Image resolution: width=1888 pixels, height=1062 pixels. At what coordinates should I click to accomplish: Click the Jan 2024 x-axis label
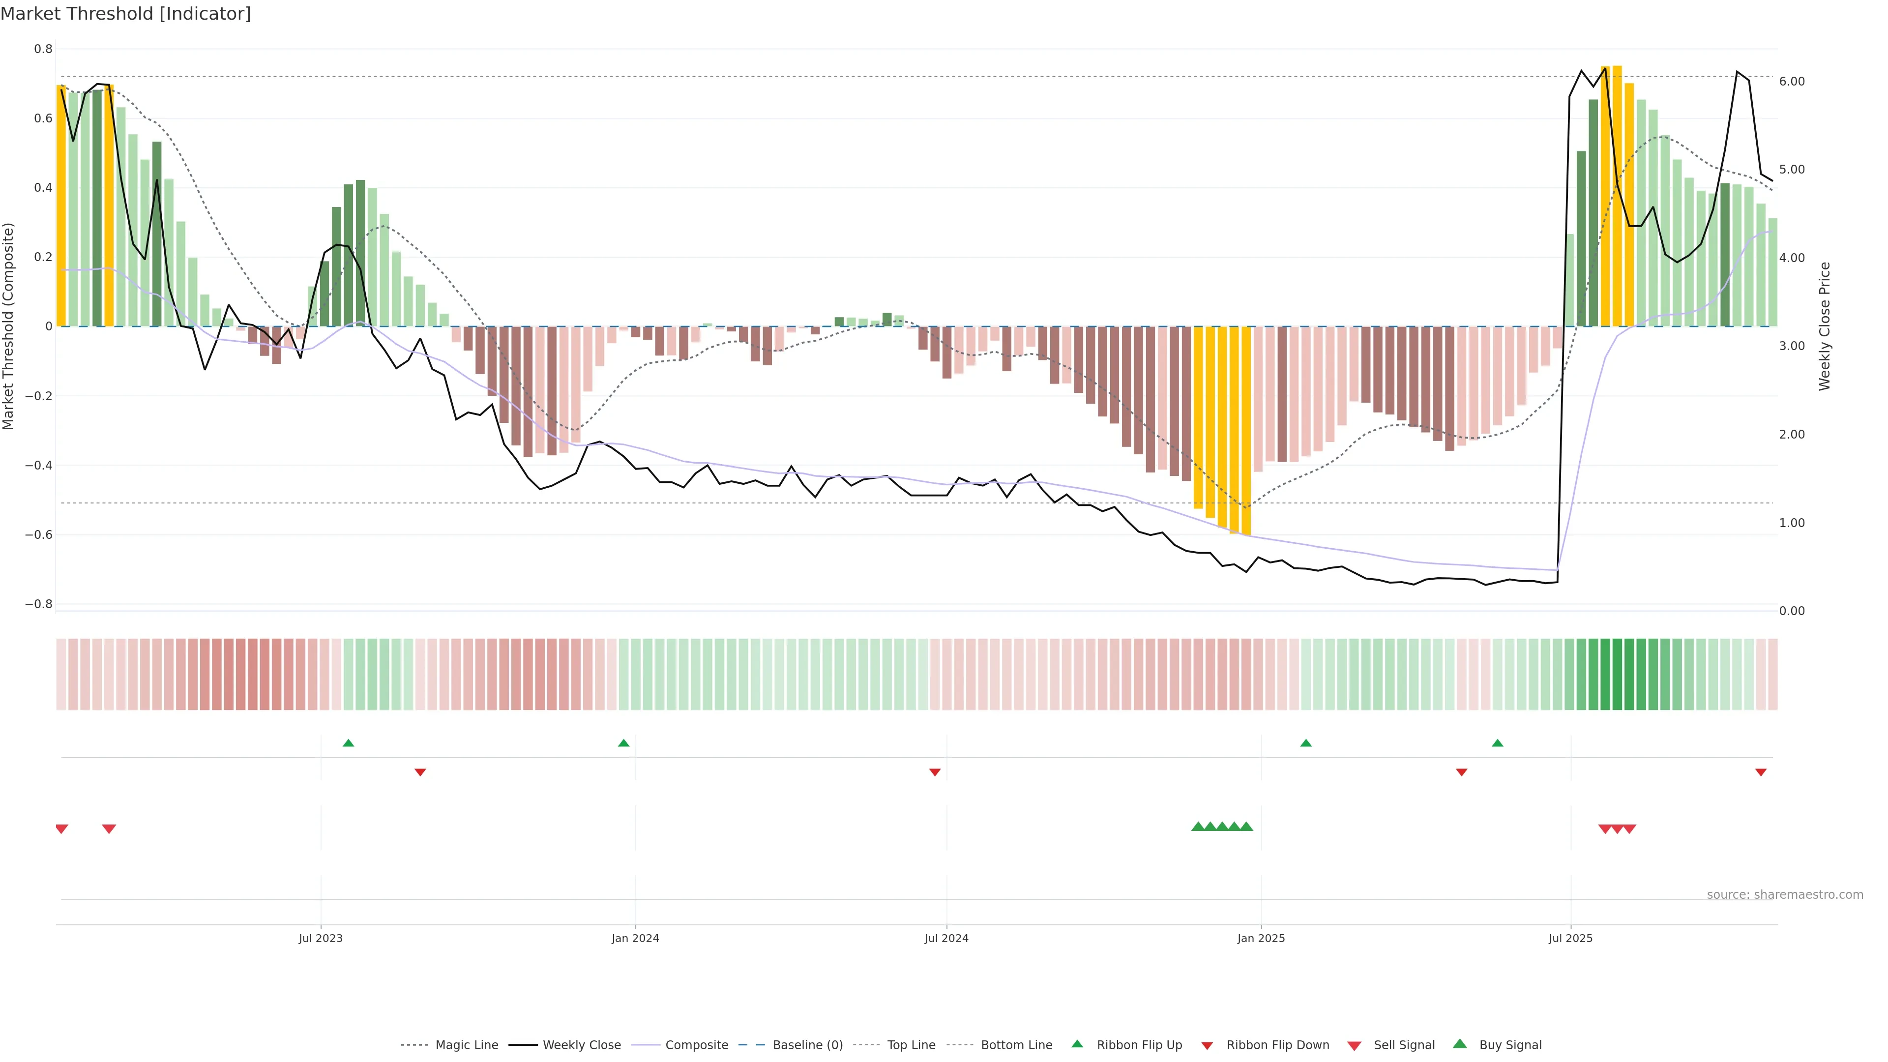click(x=635, y=938)
